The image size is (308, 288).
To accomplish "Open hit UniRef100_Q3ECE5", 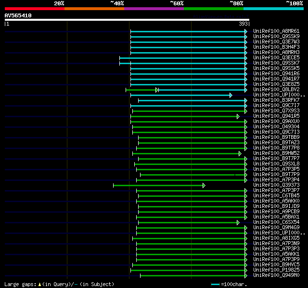I will coord(276,58).
